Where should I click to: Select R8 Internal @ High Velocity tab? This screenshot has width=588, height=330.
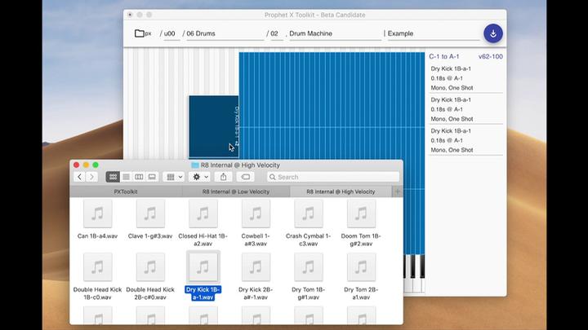pos(341,191)
